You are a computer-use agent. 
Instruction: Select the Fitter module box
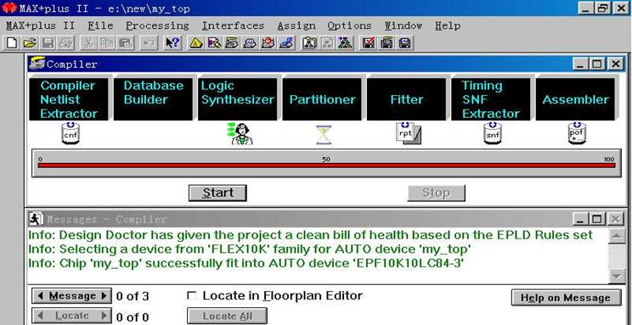pyautogui.click(x=406, y=99)
